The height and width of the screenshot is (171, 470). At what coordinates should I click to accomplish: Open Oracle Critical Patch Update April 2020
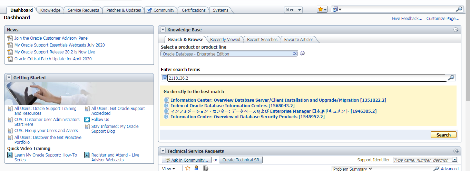tap(53, 59)
